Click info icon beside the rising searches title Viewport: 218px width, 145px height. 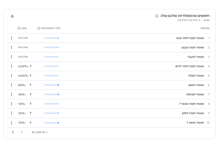[x=157, y=16]
